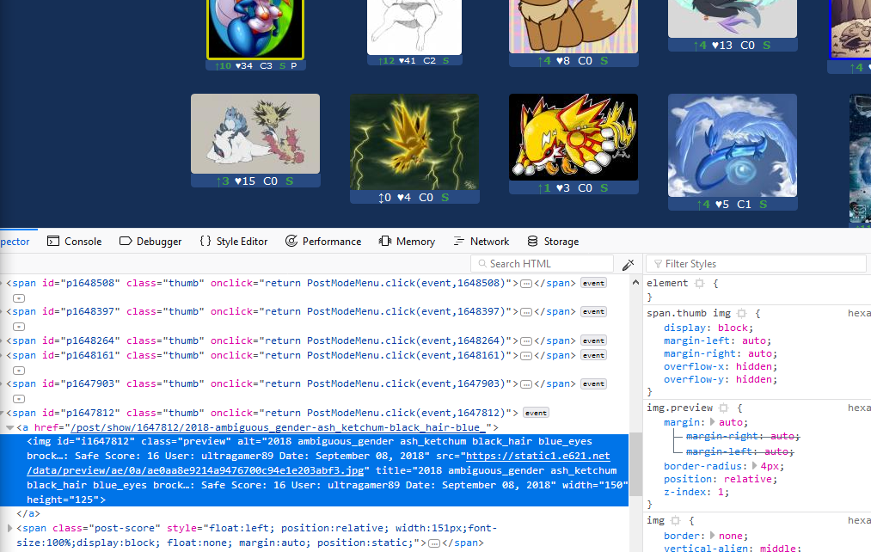Click the "display" property name
The image size is (871, 552).
pos(687,328)
